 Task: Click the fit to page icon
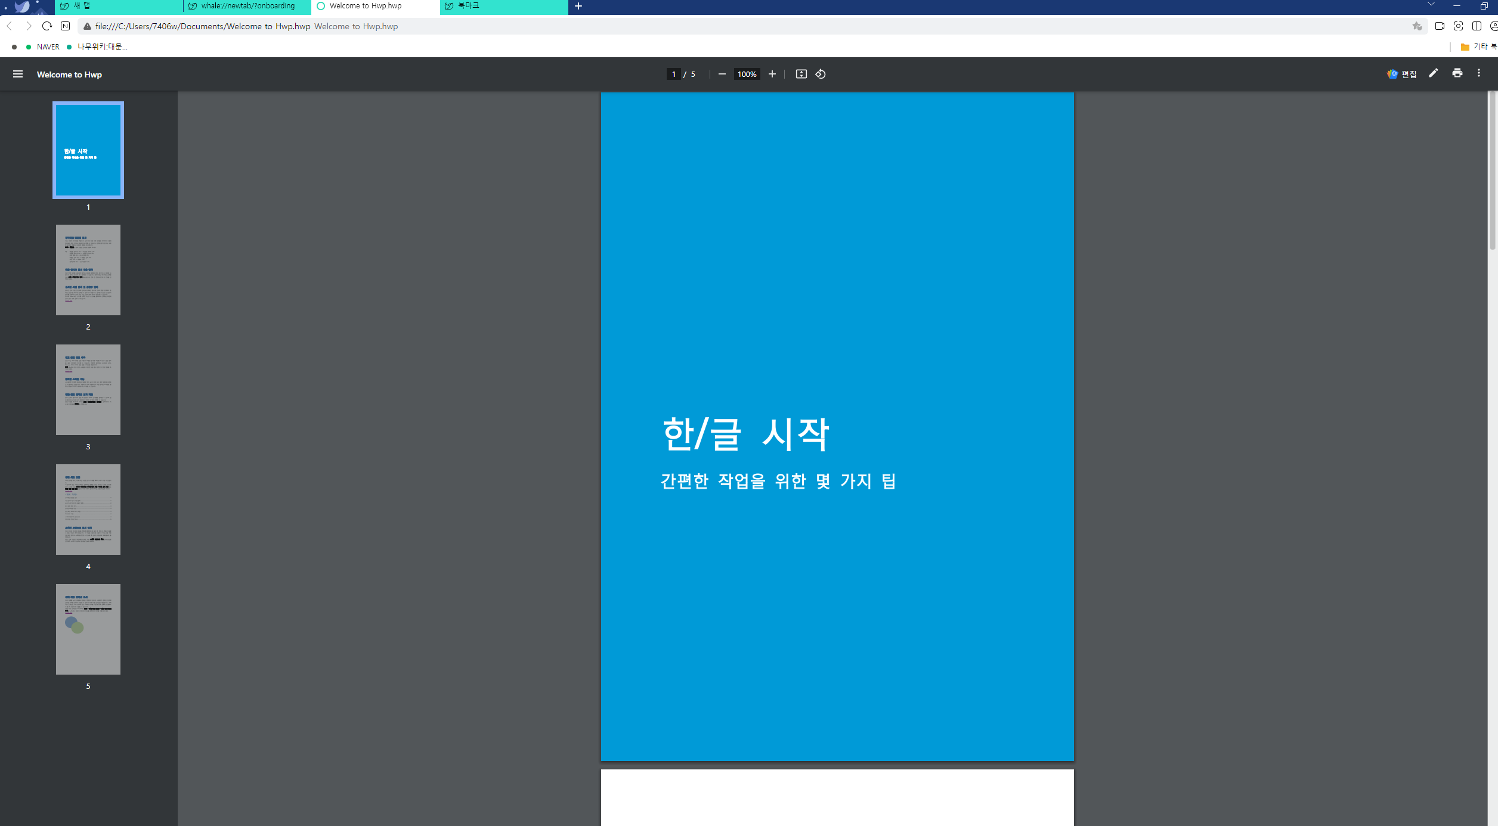coord(801,74)
